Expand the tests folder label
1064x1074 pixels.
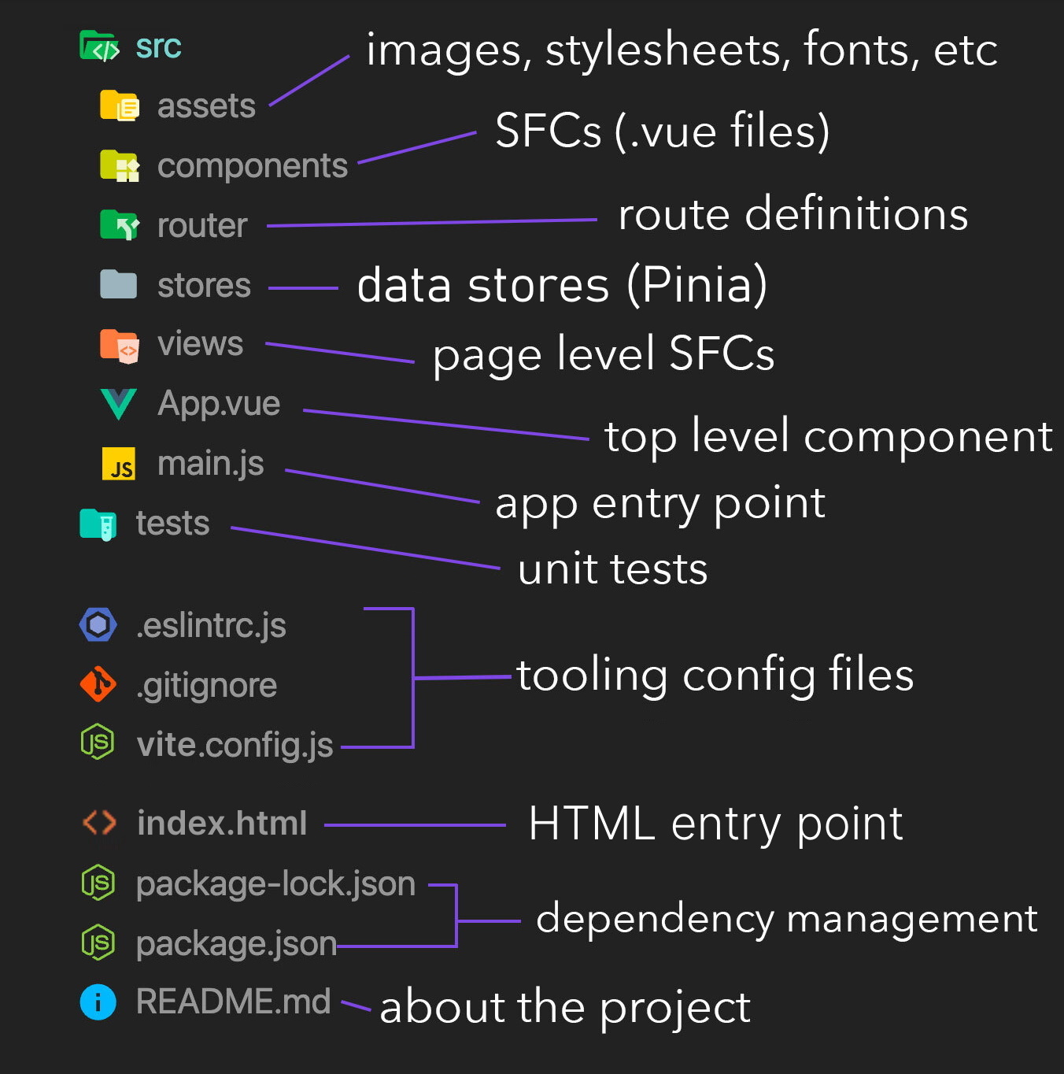[172, 524]
